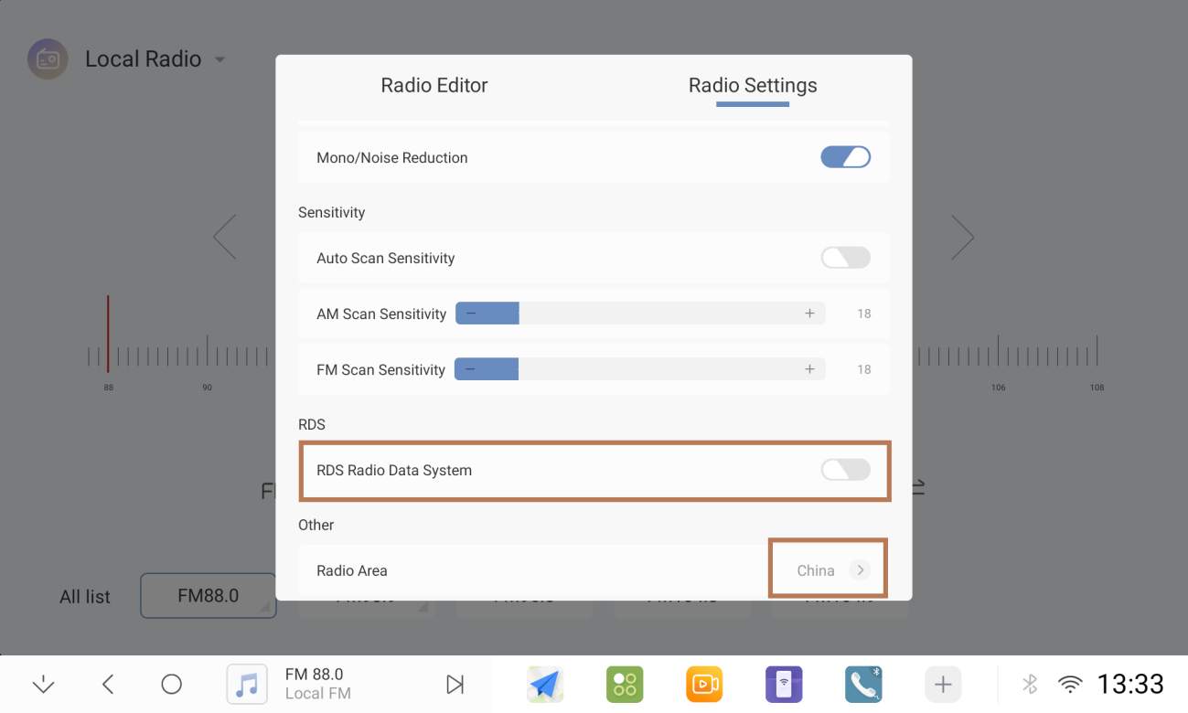
Task: Increase AM Scan Sensitivity with plus
Action: click(x=809, y=314)
